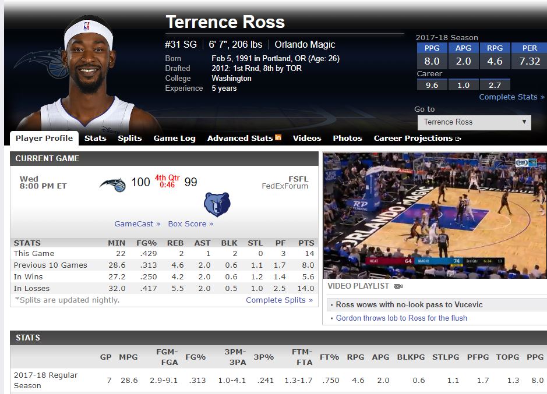
Task: Select the Game Log tab
Action: click(174, 139)
